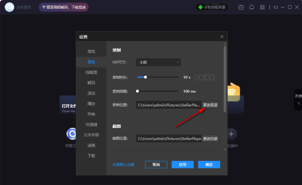Screen dimensions: 302x185
Task: Change the screenshot save directory
Action: (210, 139)
